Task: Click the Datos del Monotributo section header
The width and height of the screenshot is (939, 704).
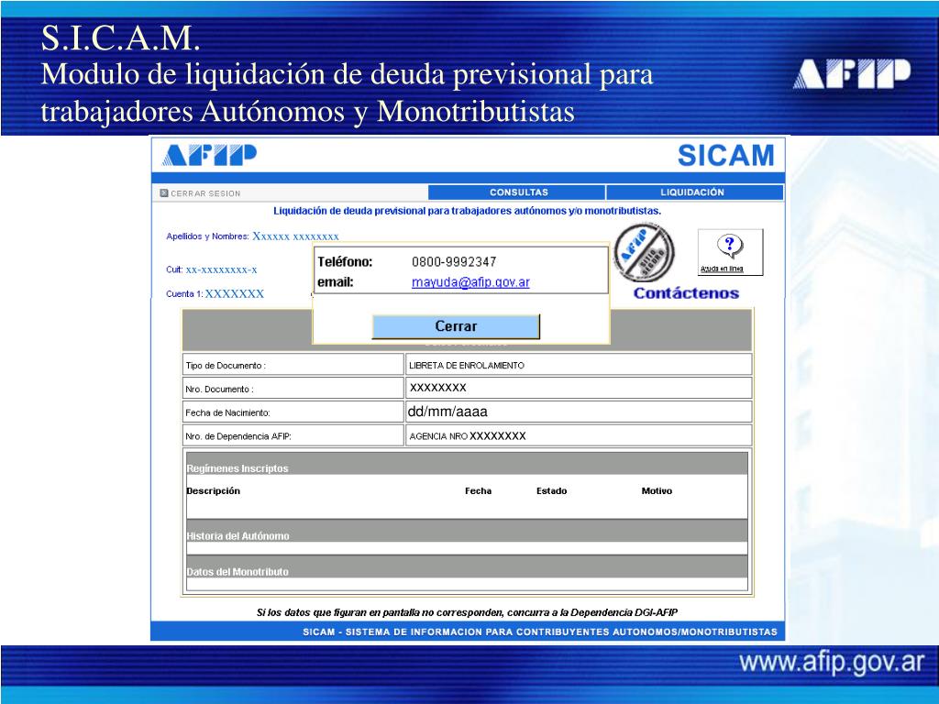Action: [x=467, y=566]
